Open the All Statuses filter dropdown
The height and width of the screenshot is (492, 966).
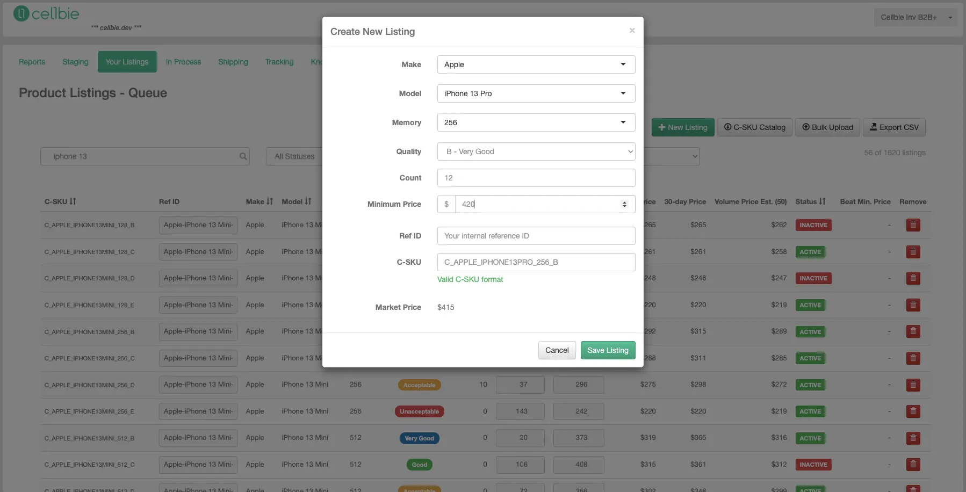tap(294, 156)
